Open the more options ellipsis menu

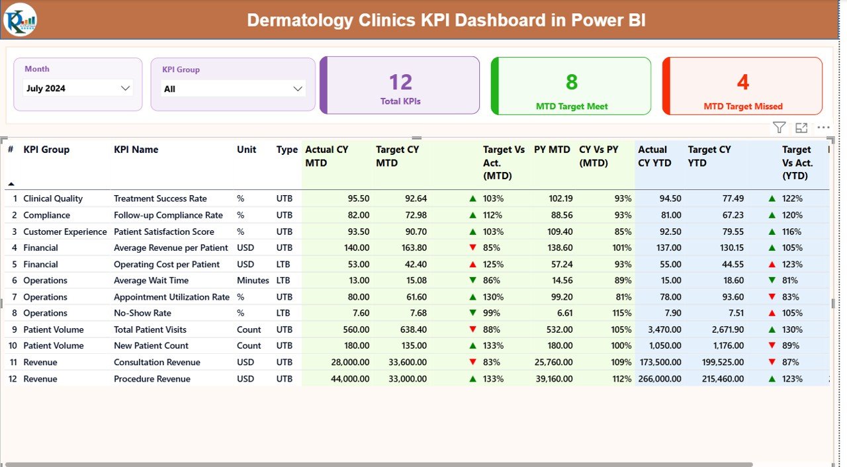[823, 128]
